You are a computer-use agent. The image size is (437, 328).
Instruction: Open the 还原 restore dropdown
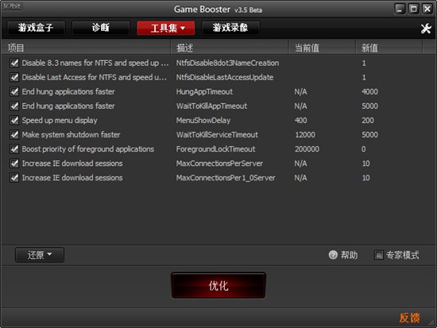[40, 255]
